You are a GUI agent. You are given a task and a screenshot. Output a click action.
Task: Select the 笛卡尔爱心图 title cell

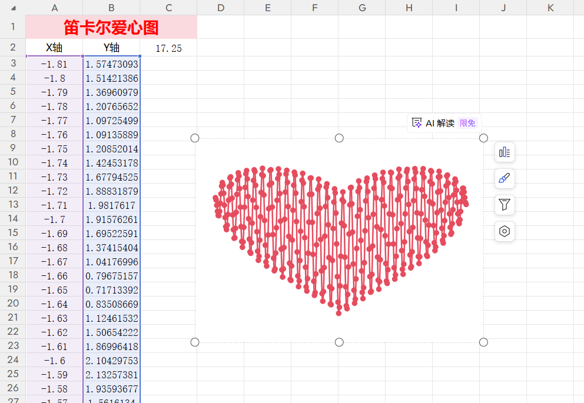pyautogui.click(x=111, y=27)
